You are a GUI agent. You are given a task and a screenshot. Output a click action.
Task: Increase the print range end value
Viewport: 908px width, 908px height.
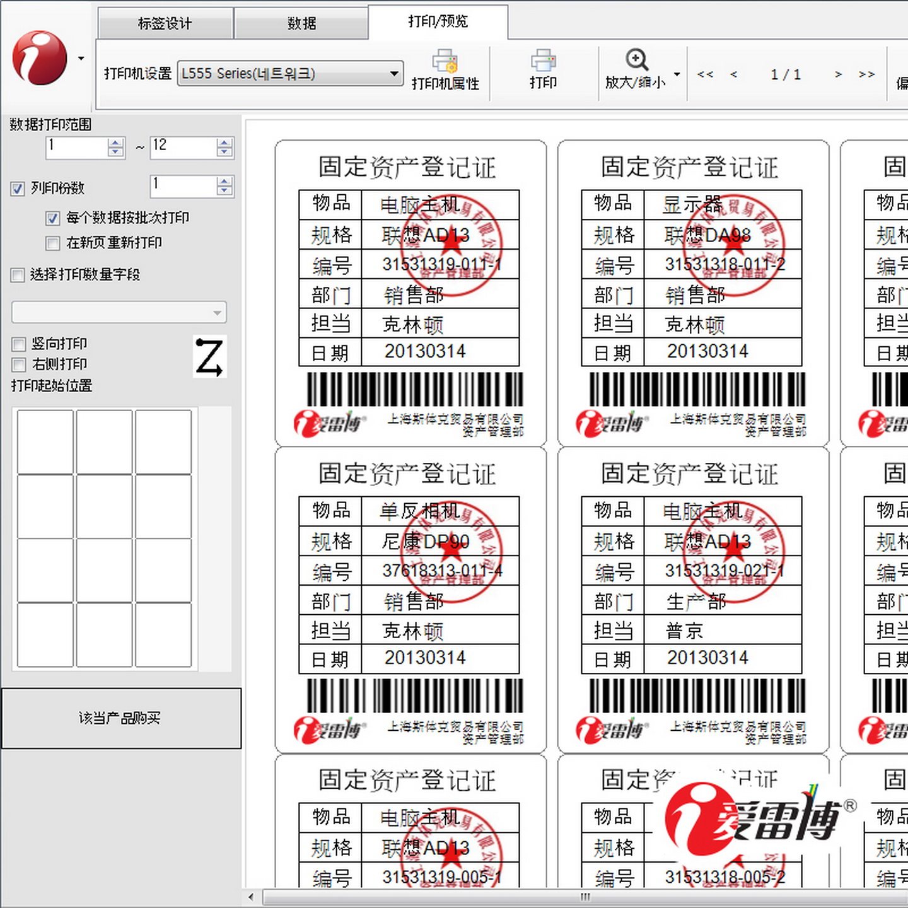pos(224,143)
